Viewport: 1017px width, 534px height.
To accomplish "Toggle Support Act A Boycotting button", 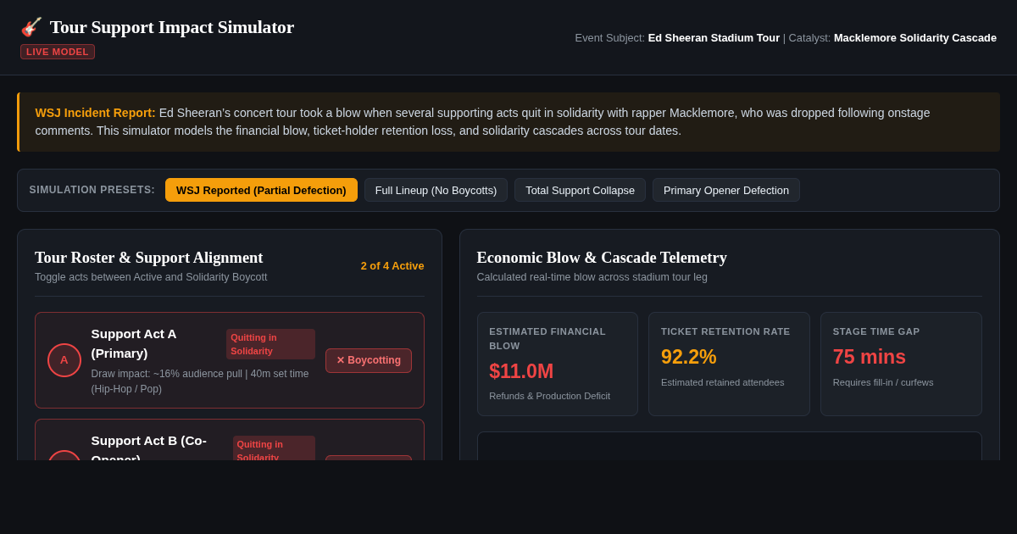I will (x=369, y=360).
